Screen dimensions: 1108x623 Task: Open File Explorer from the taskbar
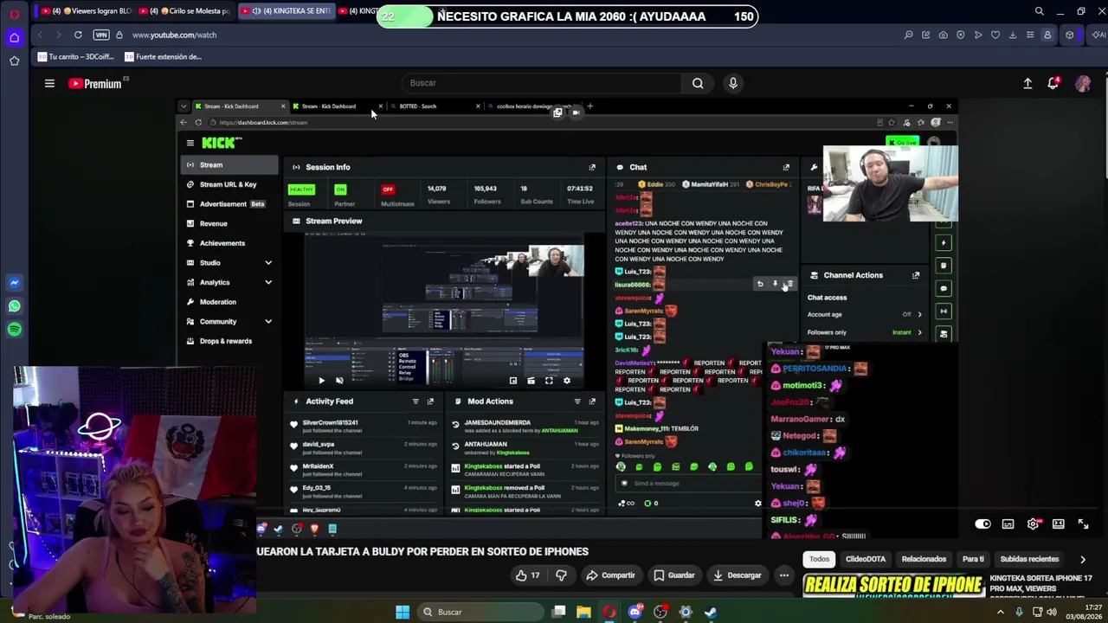(x=584, y=612)
